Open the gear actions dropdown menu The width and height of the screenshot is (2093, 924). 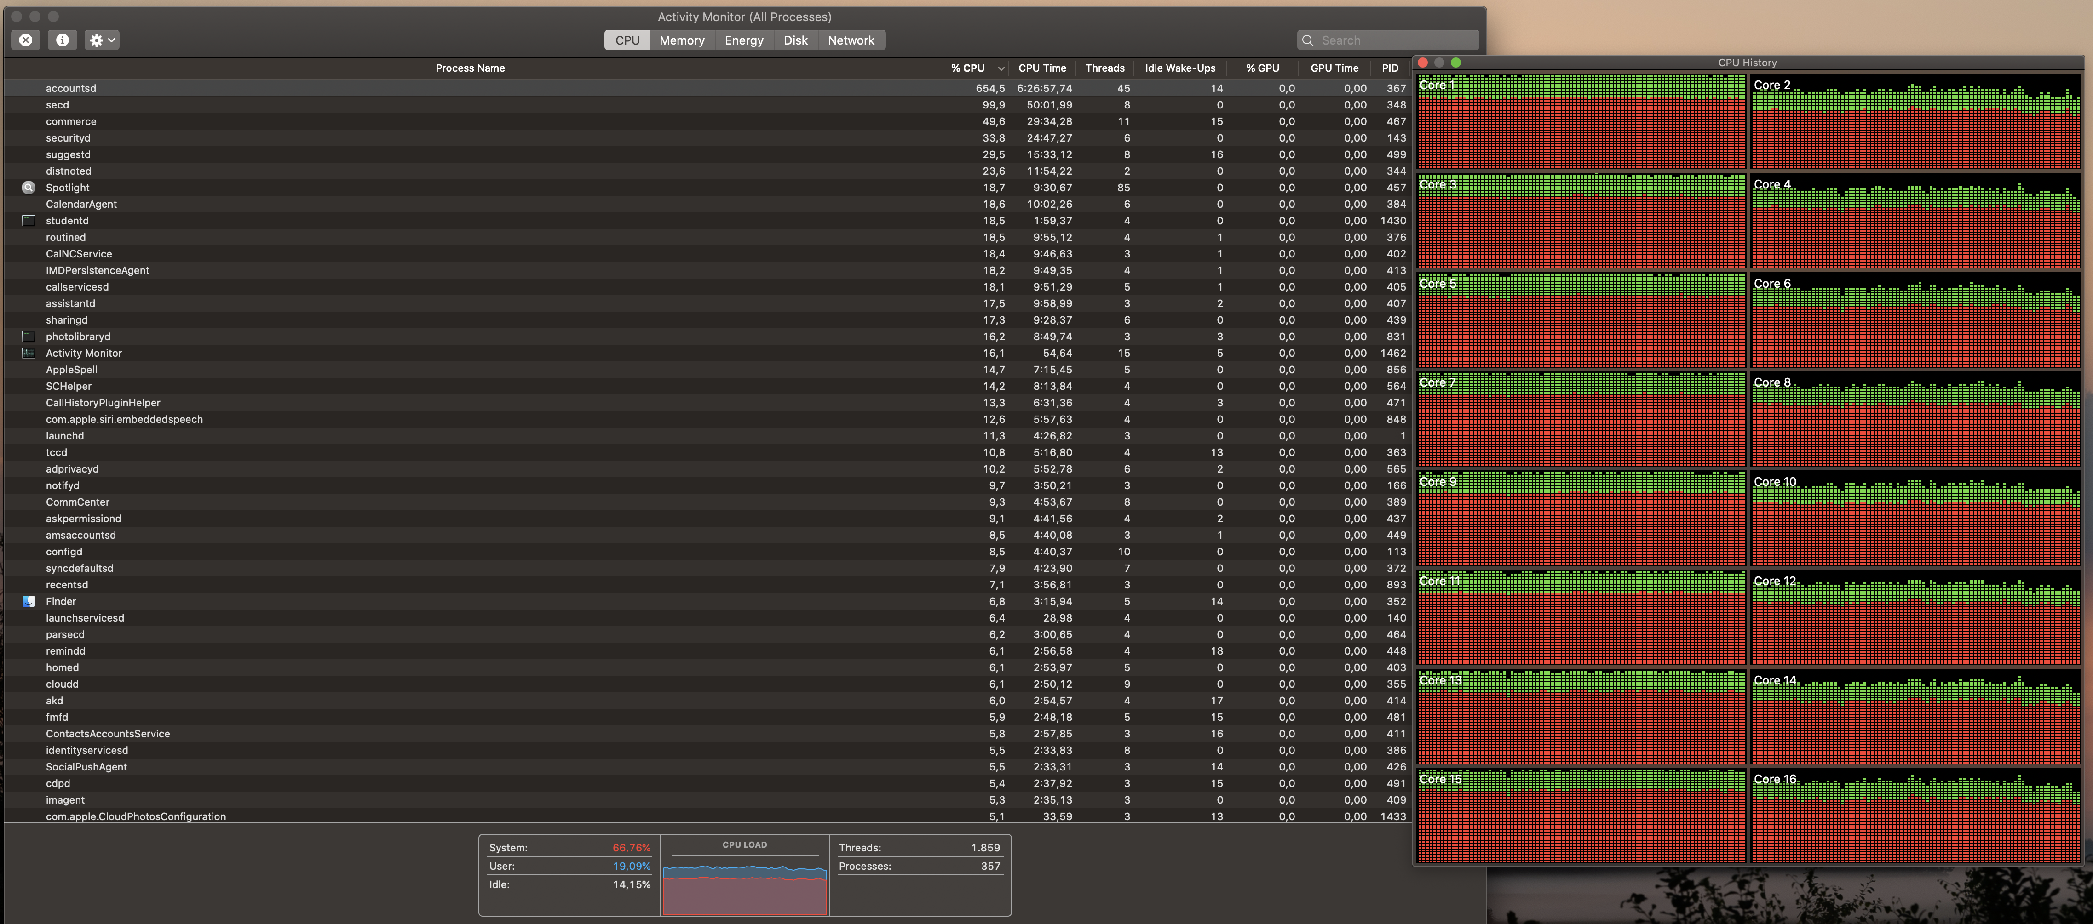click(102, 40)
